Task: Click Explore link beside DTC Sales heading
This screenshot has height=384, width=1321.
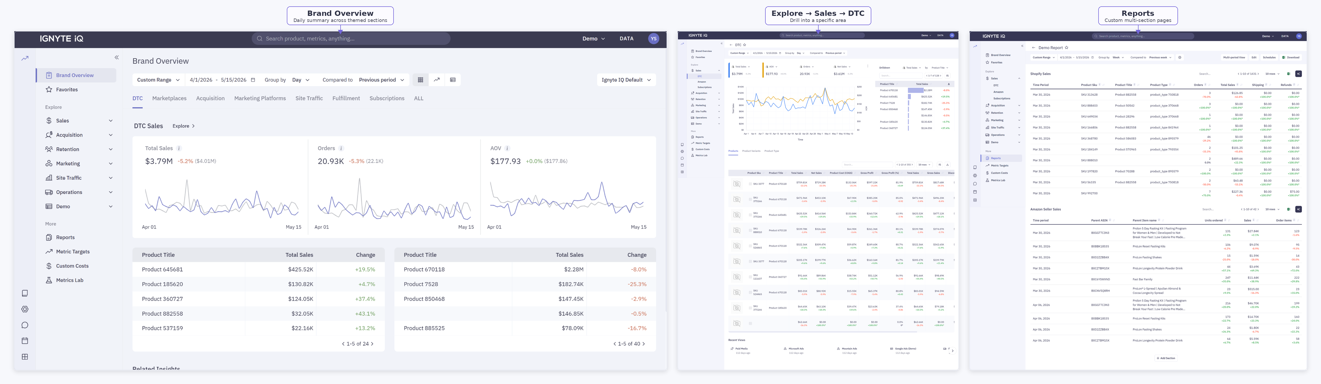Action: [184, 126]
